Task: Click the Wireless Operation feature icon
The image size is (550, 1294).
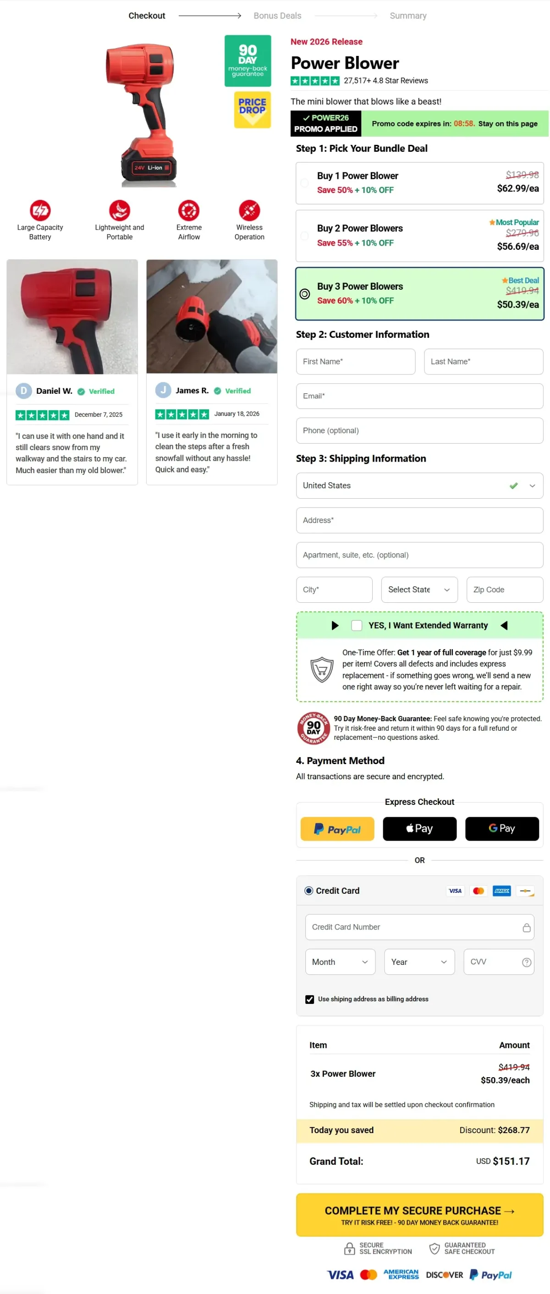Action: point(250,210)
